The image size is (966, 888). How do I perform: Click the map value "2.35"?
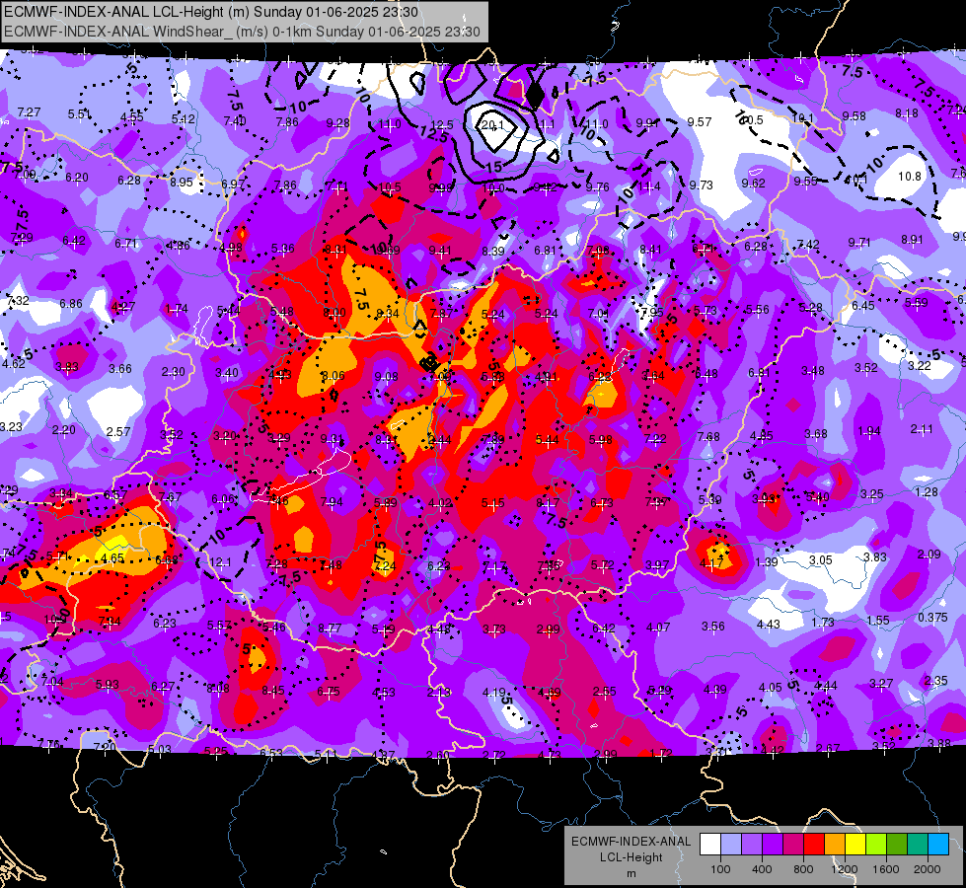[x=936, y=681]
